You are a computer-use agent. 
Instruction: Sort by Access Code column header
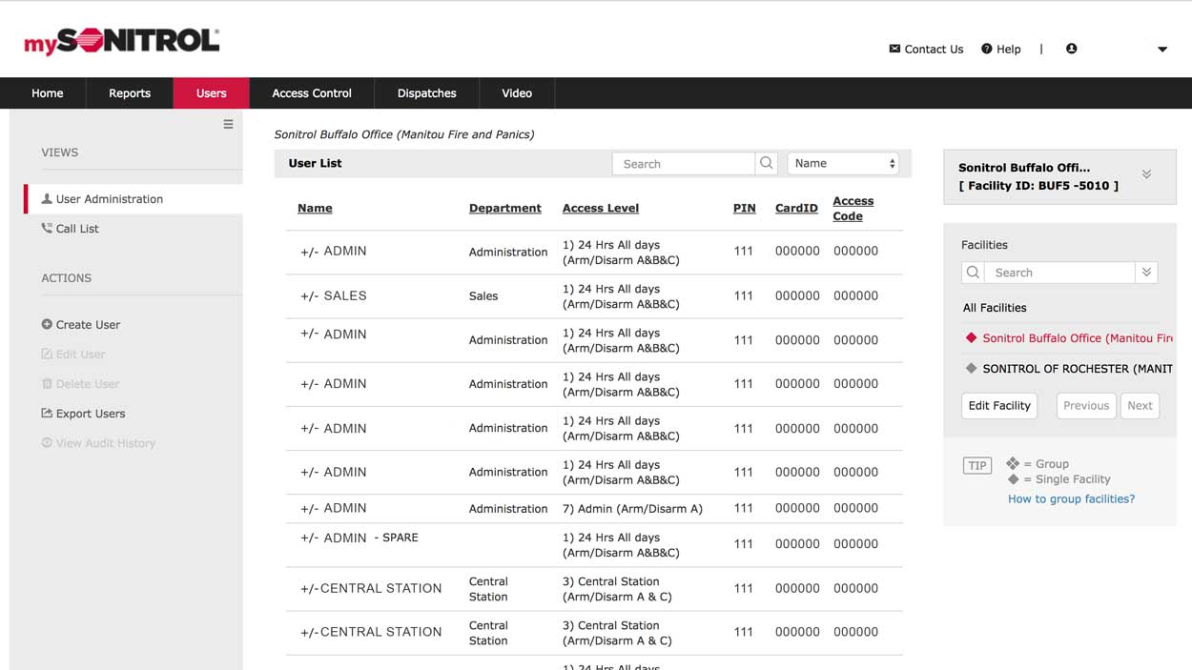coord(853,208)
